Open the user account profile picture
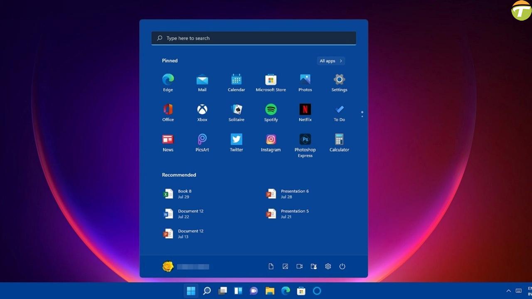Screen dimensions: 532x299 tap(168, 266)
